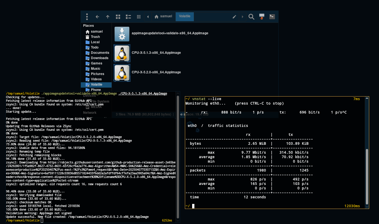Click the folder icon beside Downloads
Screen dimensions: 379x224
pyautogui.click(x=88, y=58)
